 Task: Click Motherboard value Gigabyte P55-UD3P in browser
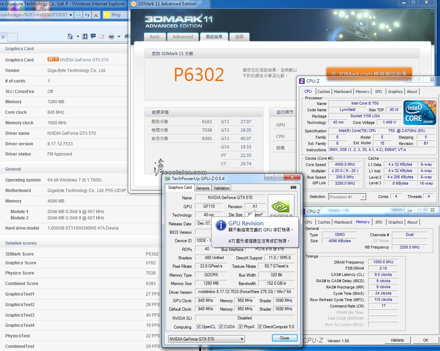[x=87, y=191]
